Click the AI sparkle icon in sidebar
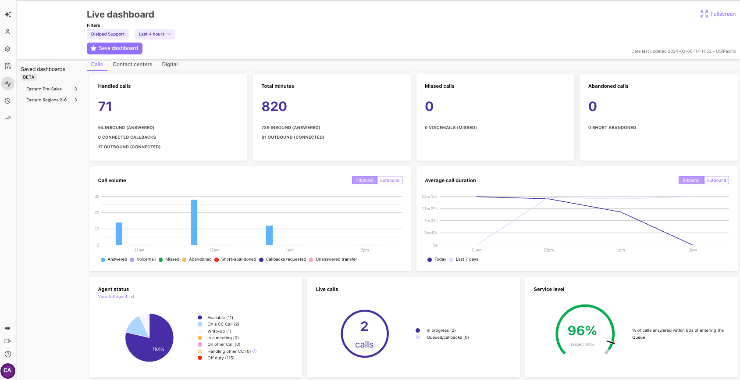Screen dimensions: 740x380 pos(8,14)
